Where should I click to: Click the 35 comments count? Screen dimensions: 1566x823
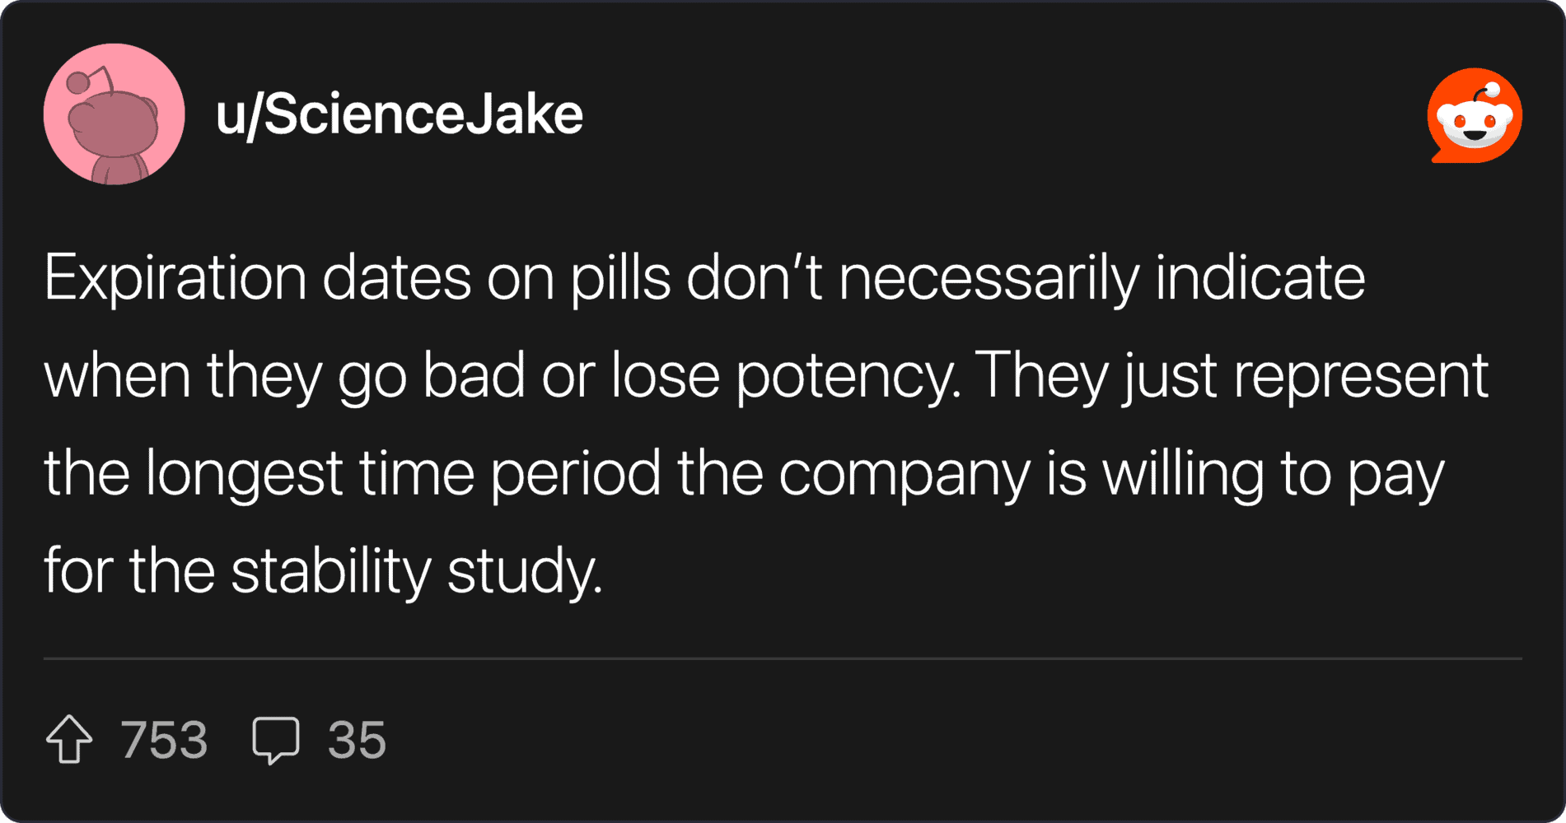tap(357, 740)
